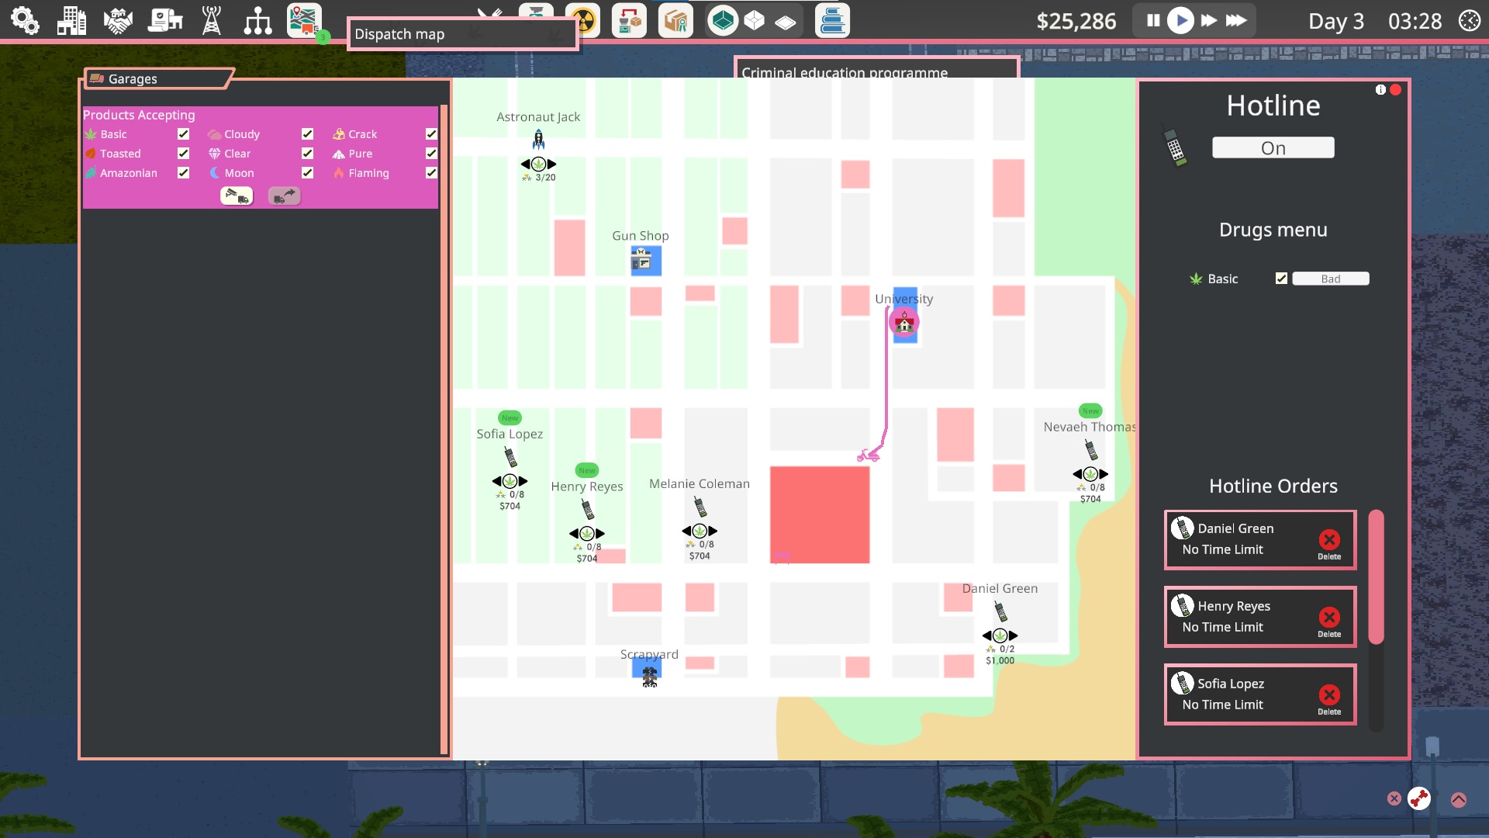The image size is (1489, 838).
Task: Uncheck the Basic product checkbox in Garages
Action: (183, 134)
